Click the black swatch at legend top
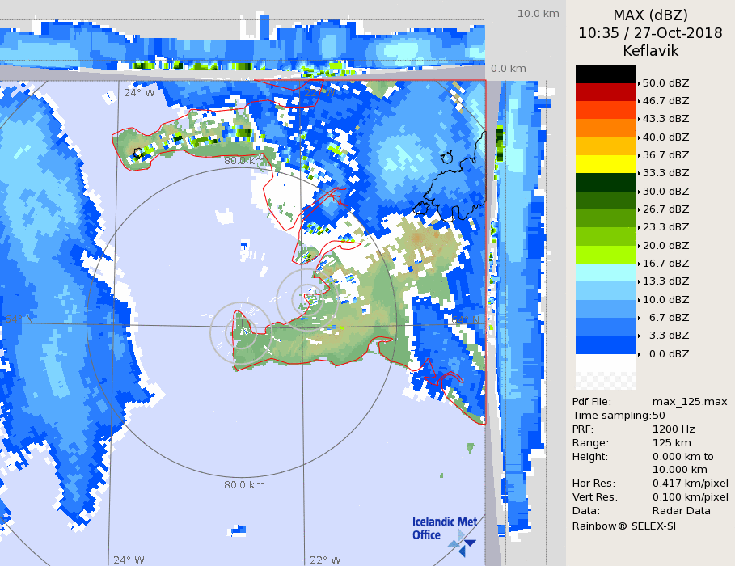 605,74
